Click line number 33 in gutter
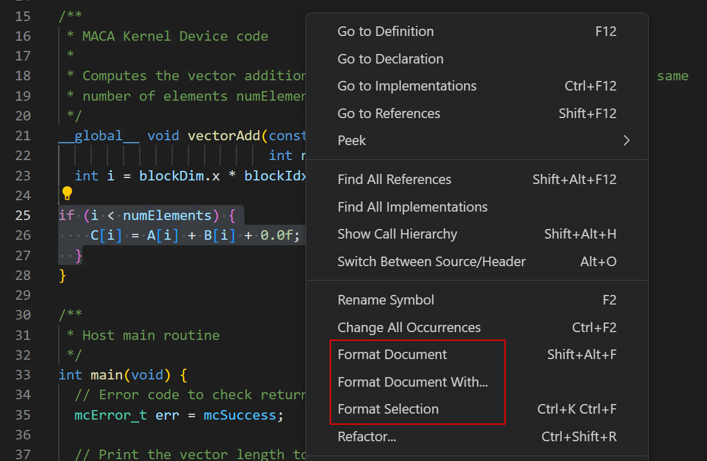Viewport: 707px width, 461px height. (x=22, y=375)
